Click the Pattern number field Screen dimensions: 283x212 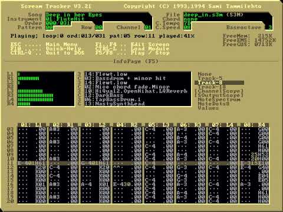(50, 27)
